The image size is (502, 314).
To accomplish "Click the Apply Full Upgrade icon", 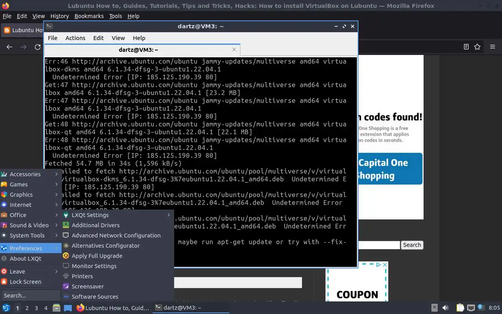I will coord(66,256).
